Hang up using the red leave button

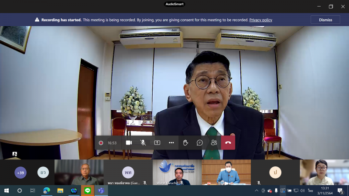(x=228, y=143)
